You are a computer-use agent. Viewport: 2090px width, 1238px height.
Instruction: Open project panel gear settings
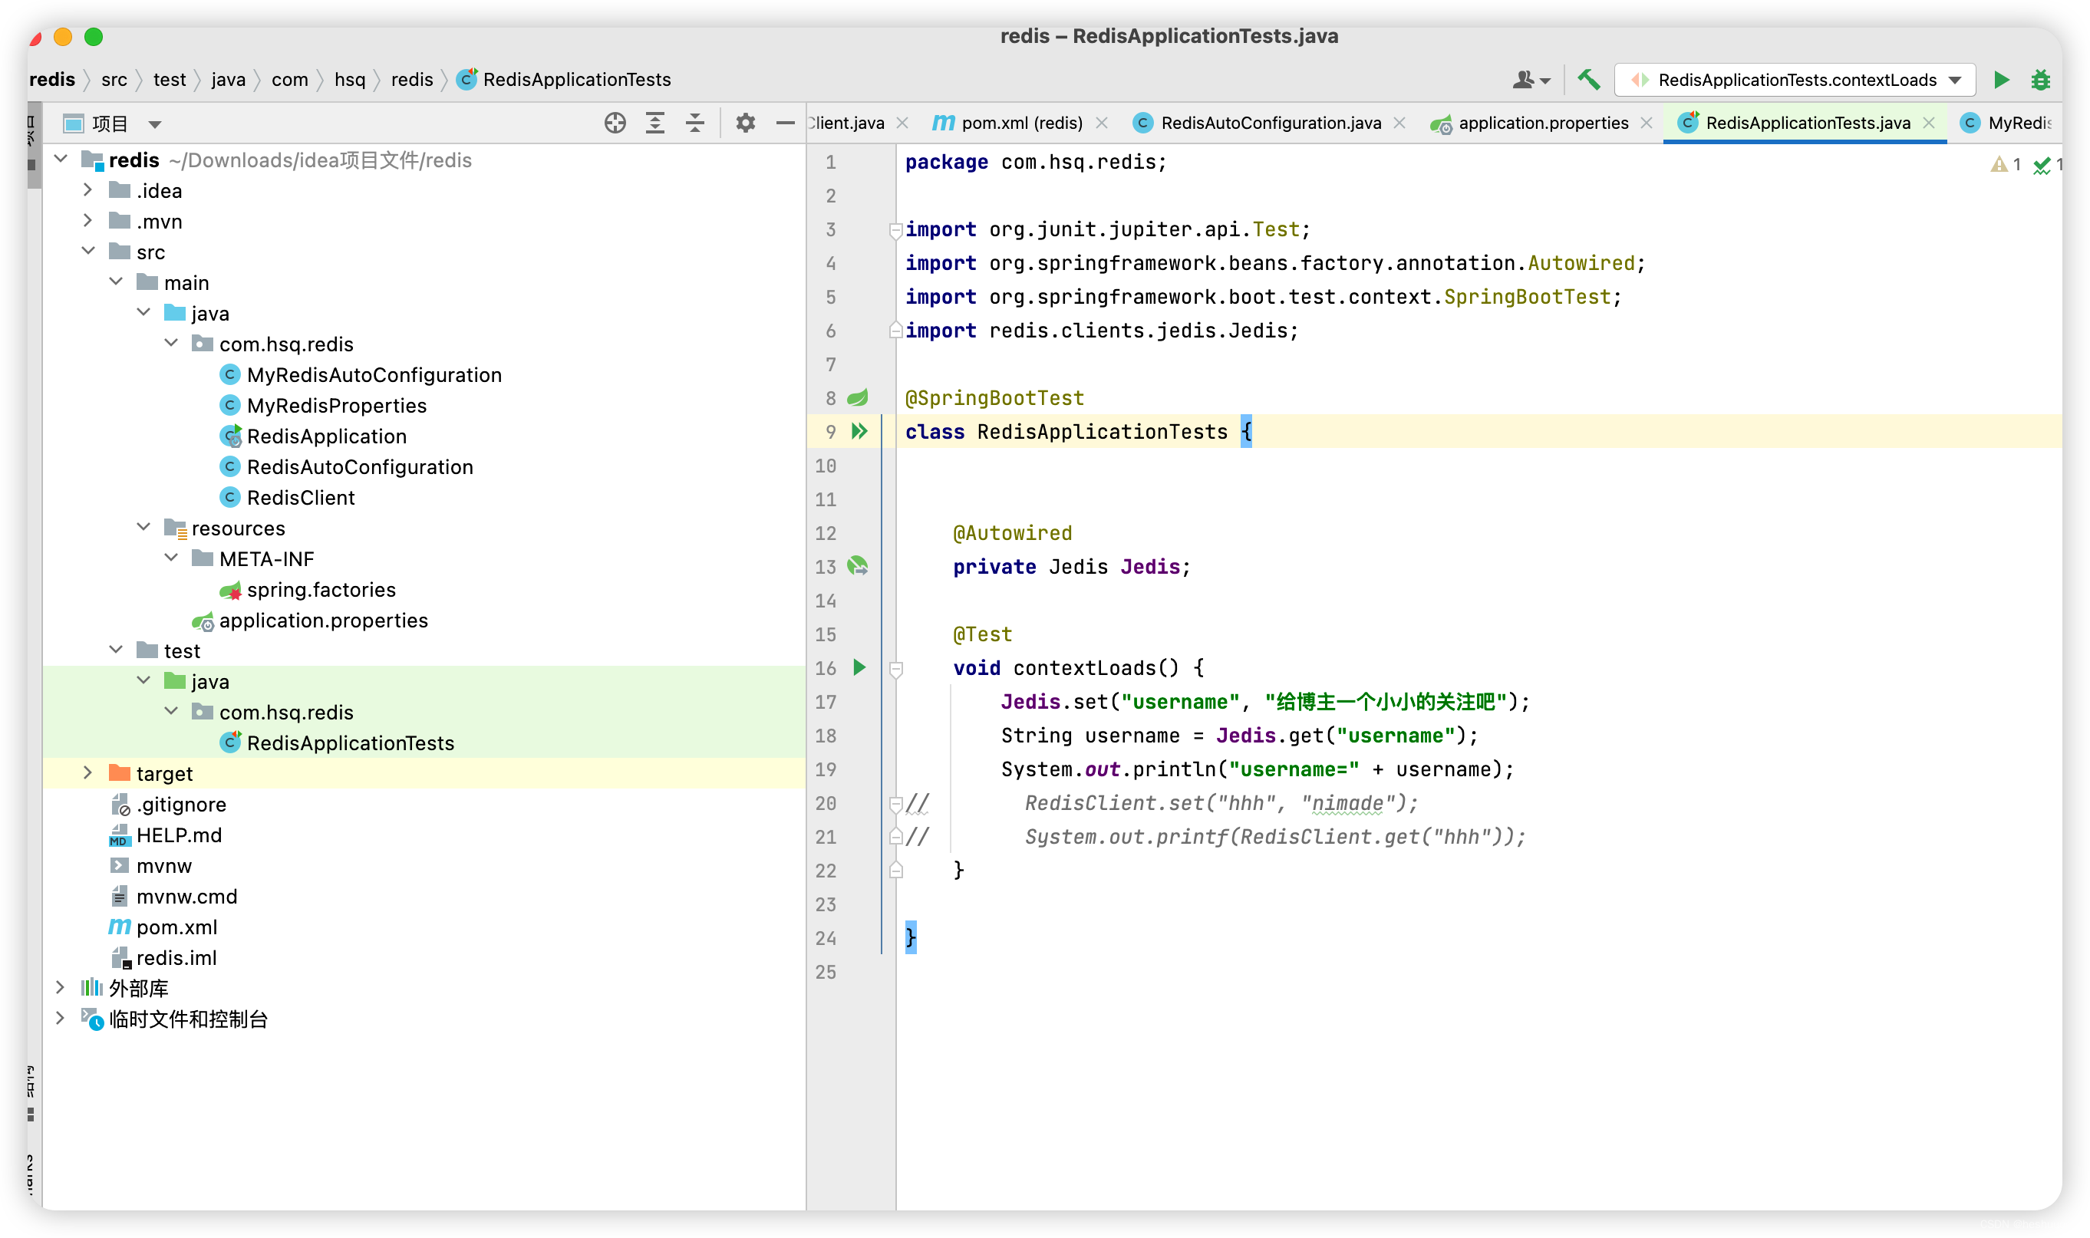tap(745, 123)
